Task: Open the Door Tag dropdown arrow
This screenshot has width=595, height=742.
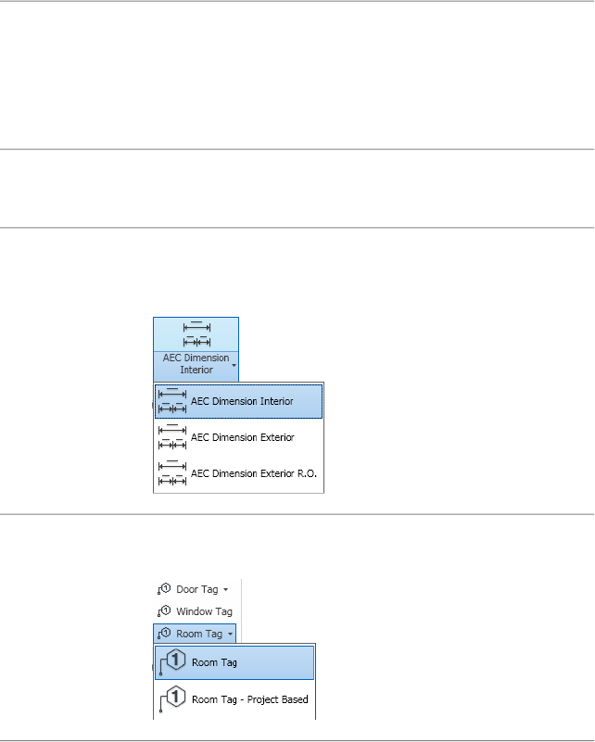Action: pos(225,589)
